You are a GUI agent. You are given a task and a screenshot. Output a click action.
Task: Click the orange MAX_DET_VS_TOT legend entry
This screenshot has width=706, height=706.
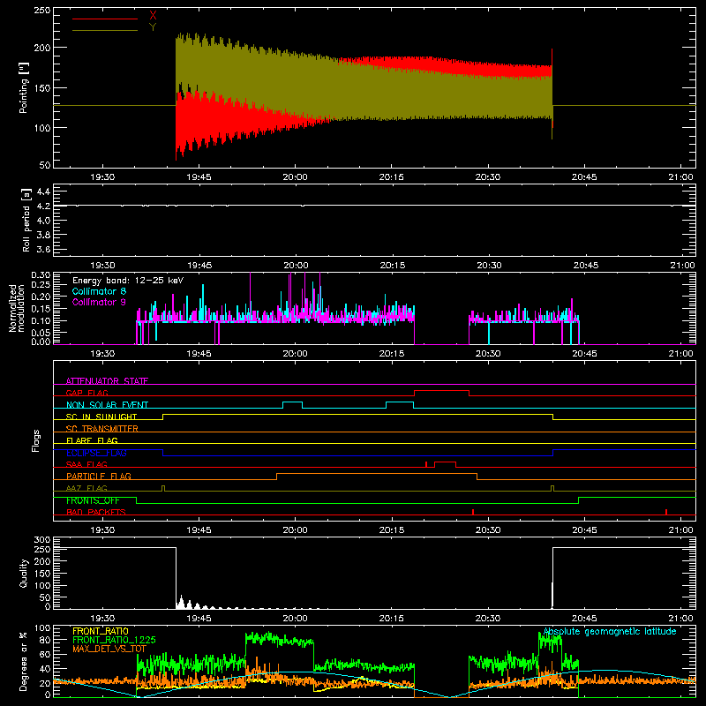click(x=109, y=649)
